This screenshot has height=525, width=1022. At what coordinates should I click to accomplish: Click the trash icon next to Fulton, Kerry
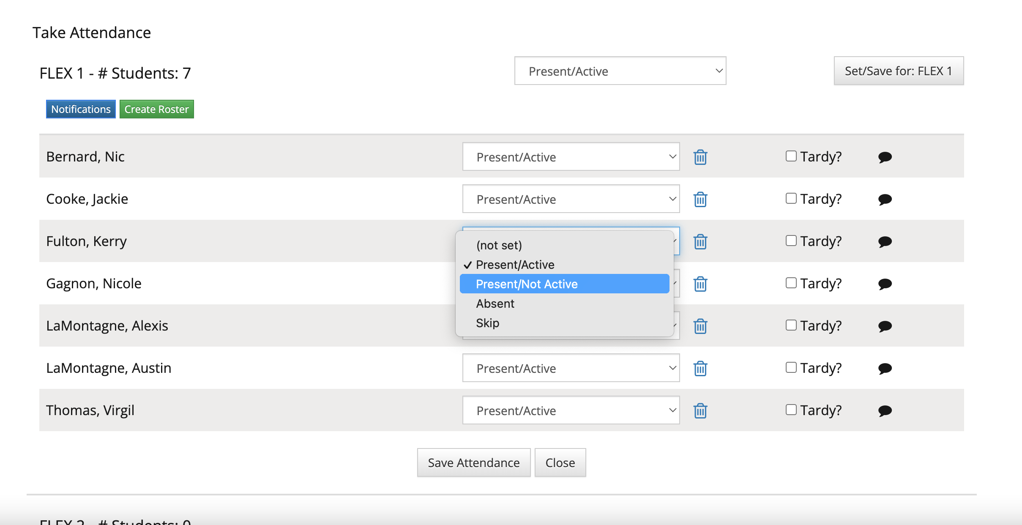click(x=700, y=241)
